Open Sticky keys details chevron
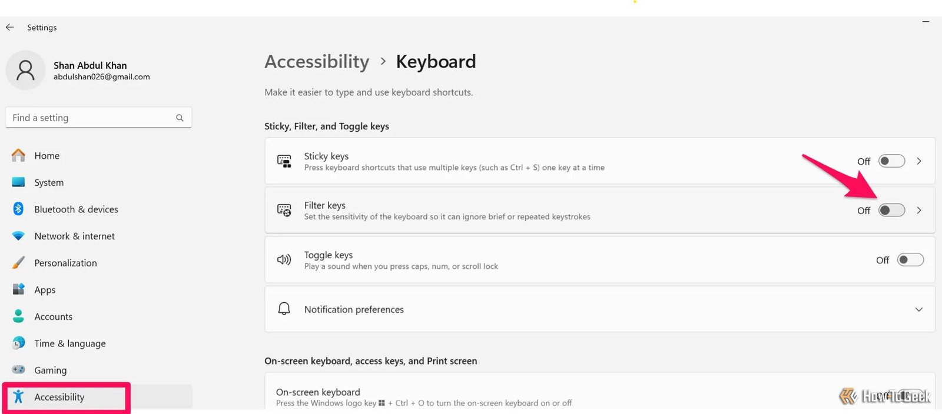942x414 pixels. [x=919, y=161]
